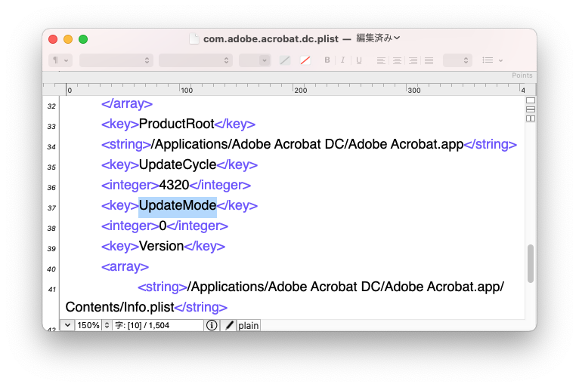The image size is (579, 387).
Task: Open the text color swatch
Action: pyautogui.click(x=285, y=60)
